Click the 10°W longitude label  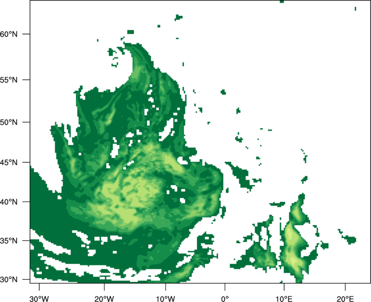click(x=166, y=299)
